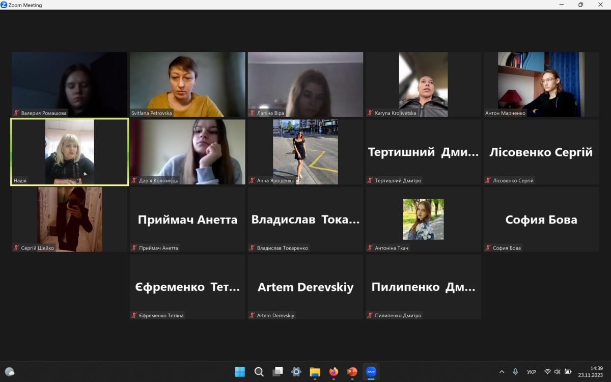
Task: Click muted mic icon beside Приймач Анетта label
Action: coord(134,248)
